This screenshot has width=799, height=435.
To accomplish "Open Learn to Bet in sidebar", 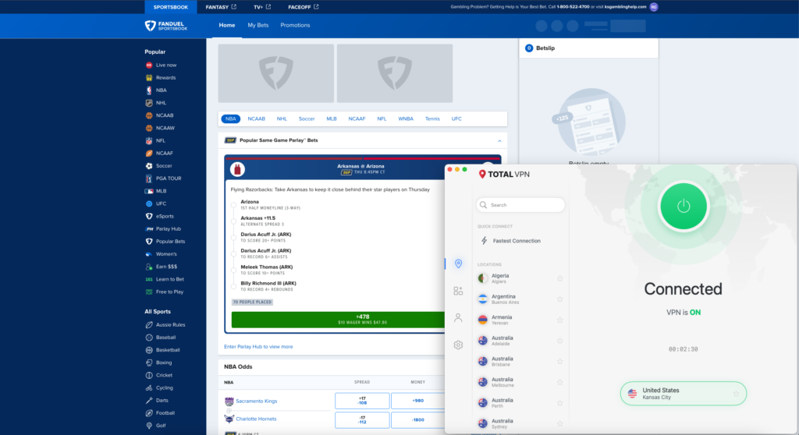I will tap(164, 279).
